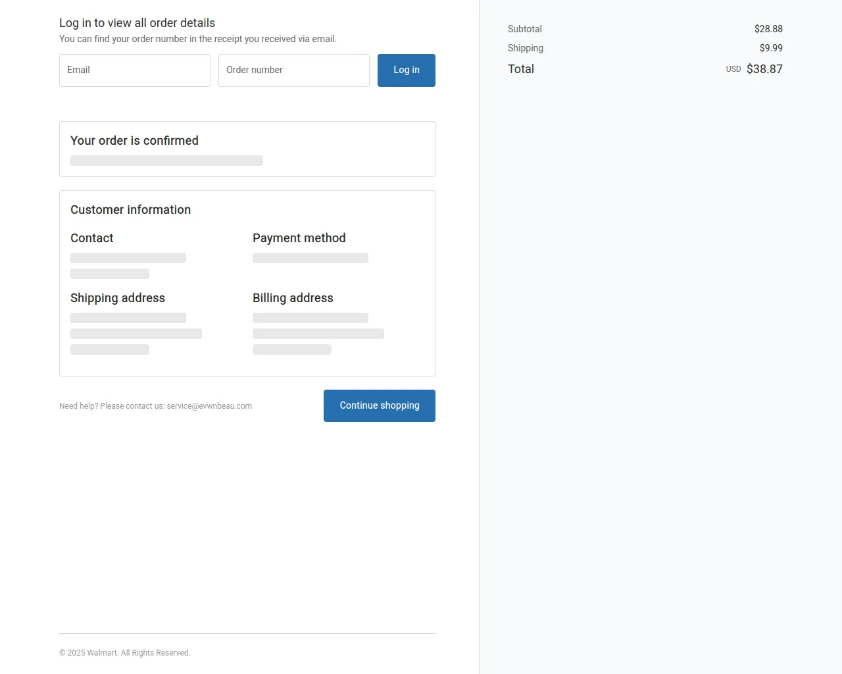Click the "Your order is confirmed" heading
Viewport: 842px width, 674px height.
click(x=134, y=141)
